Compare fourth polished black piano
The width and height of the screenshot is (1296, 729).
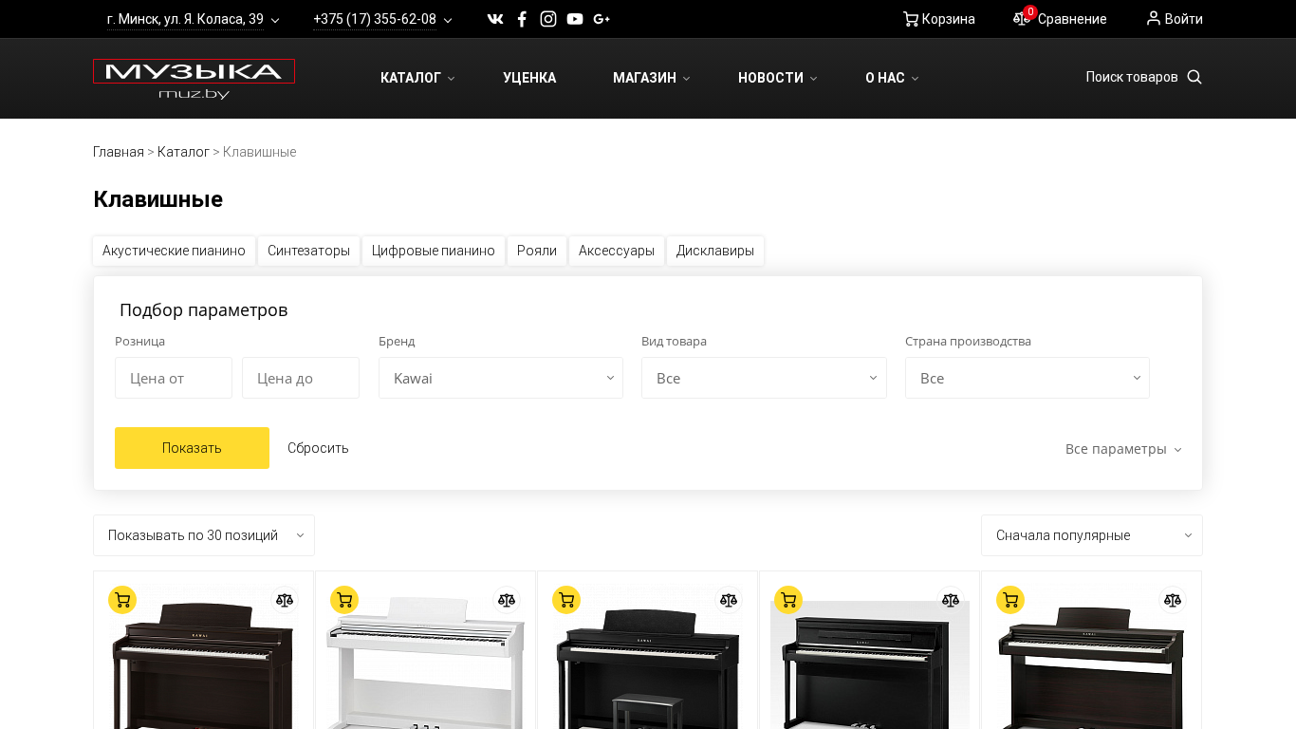point(951,600)
